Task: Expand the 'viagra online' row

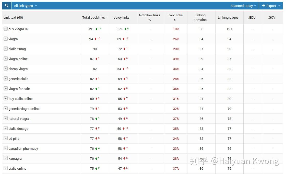Action: [6, 59]
